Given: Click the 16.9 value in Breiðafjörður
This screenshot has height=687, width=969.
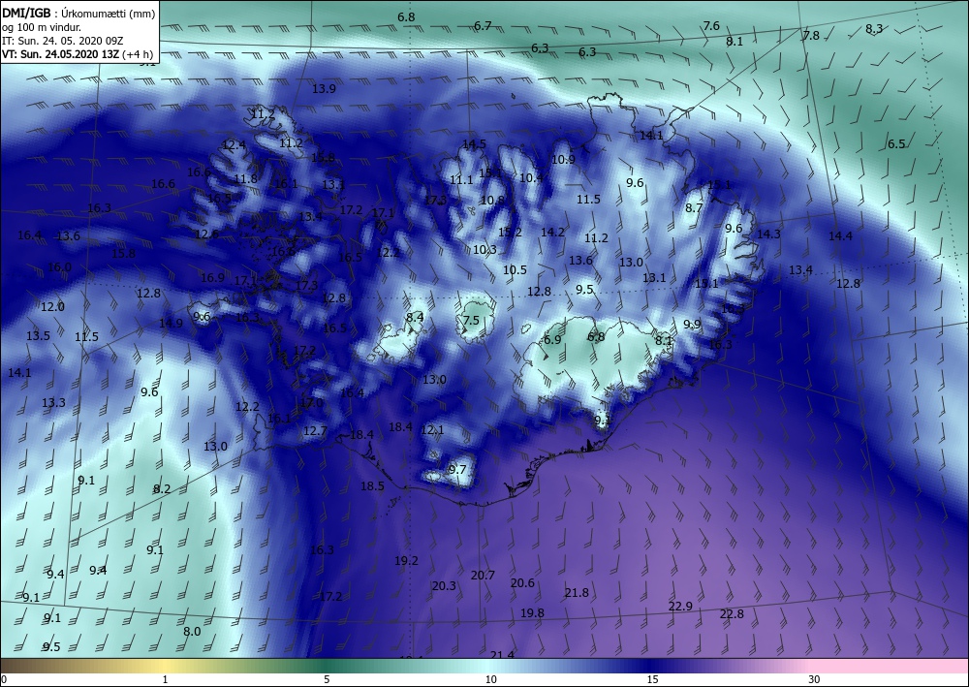Looking at the screenshot, I should tap(212, 278).
